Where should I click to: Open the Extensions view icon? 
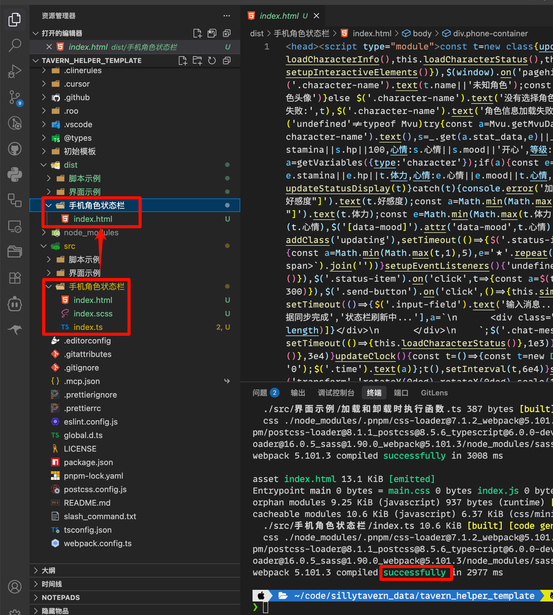(x=14, y=278)
